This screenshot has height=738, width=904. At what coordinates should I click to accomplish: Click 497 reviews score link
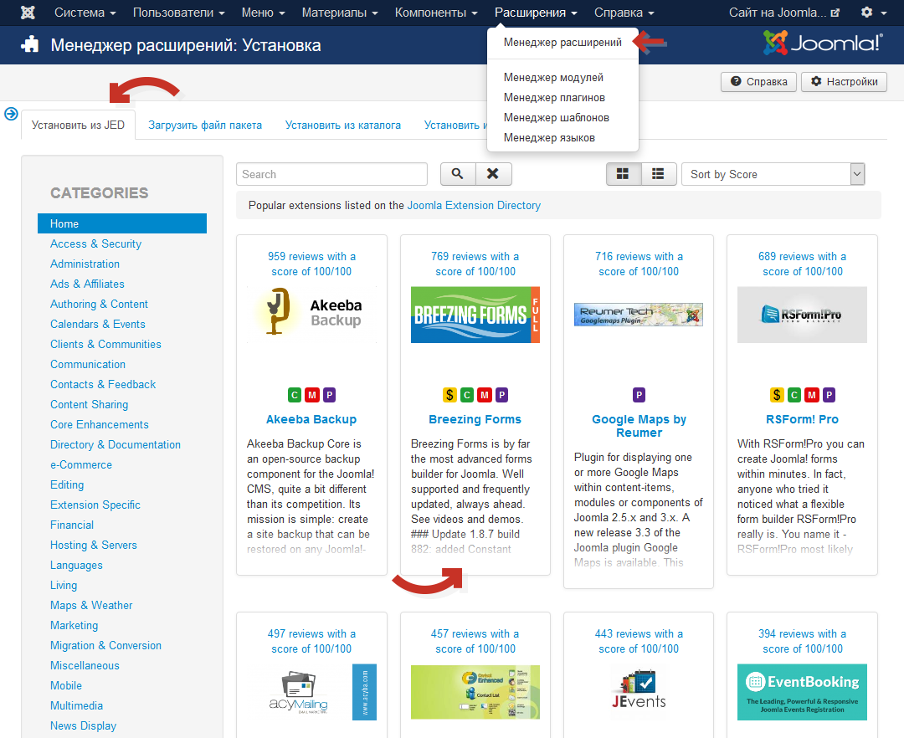(311, 641)
